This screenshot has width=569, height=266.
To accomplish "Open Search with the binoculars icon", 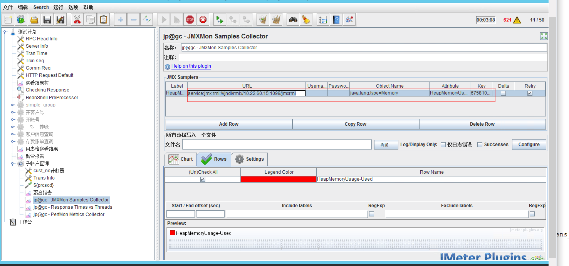I will pos(293,20).
